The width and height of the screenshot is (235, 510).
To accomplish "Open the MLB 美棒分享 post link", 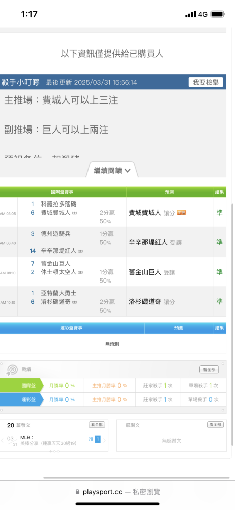I will coord(48,440).
